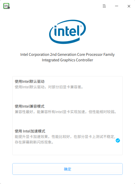Click the registered trademark symbol on logo
The width and height of the screenshot is (135, 184).
(81, 26)
